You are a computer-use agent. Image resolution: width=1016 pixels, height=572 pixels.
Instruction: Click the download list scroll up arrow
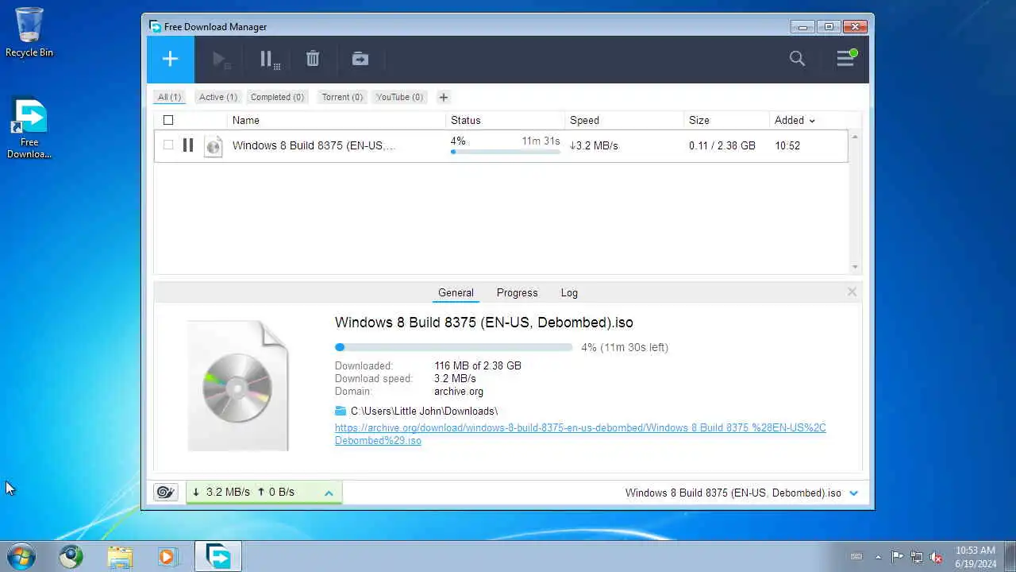pyautogui.click(x=855, y=137)
